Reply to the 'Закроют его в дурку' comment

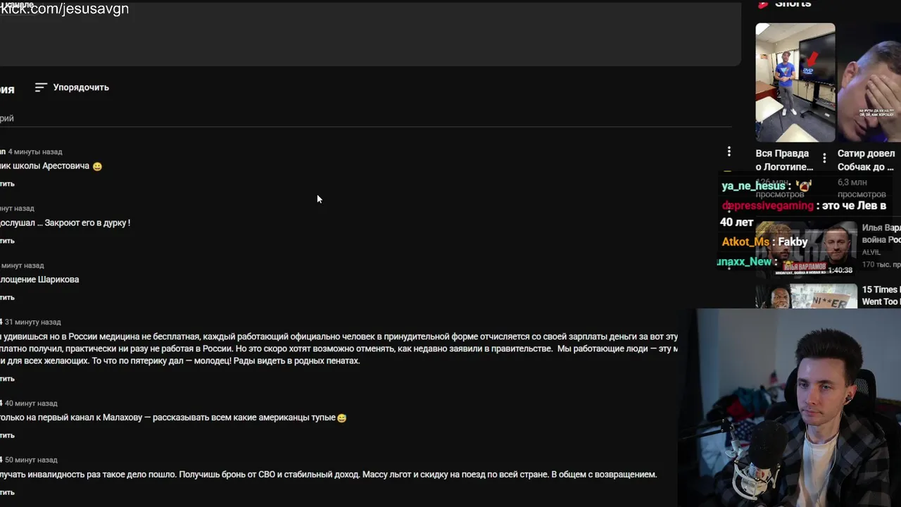(x=7, y=241)
